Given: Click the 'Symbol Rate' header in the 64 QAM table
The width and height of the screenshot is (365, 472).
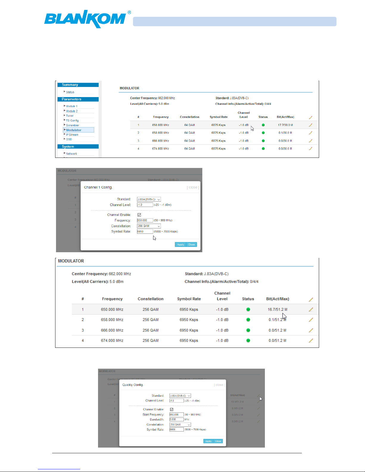Looking at the screenshot, I should (x=219, y=117).
